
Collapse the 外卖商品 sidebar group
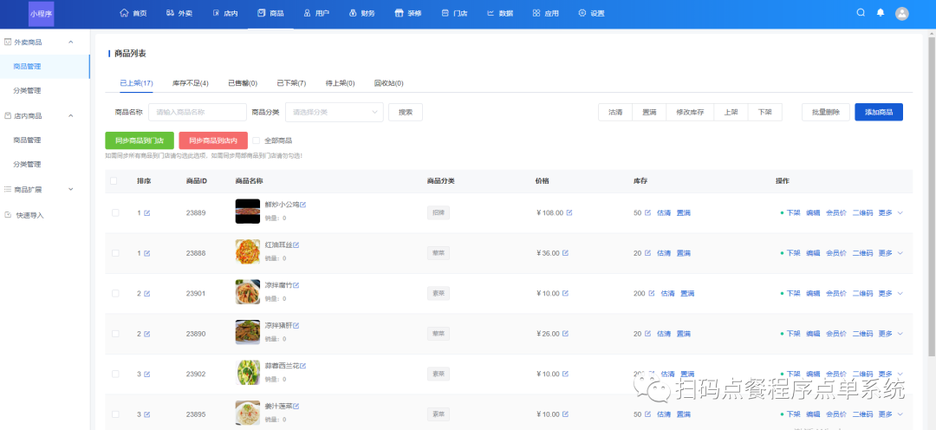[70, 42]
